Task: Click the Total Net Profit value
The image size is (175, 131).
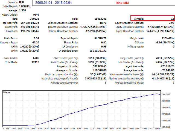Action: (x=29, y=23)
